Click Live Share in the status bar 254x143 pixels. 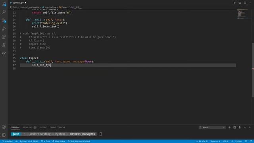[58, 141]
